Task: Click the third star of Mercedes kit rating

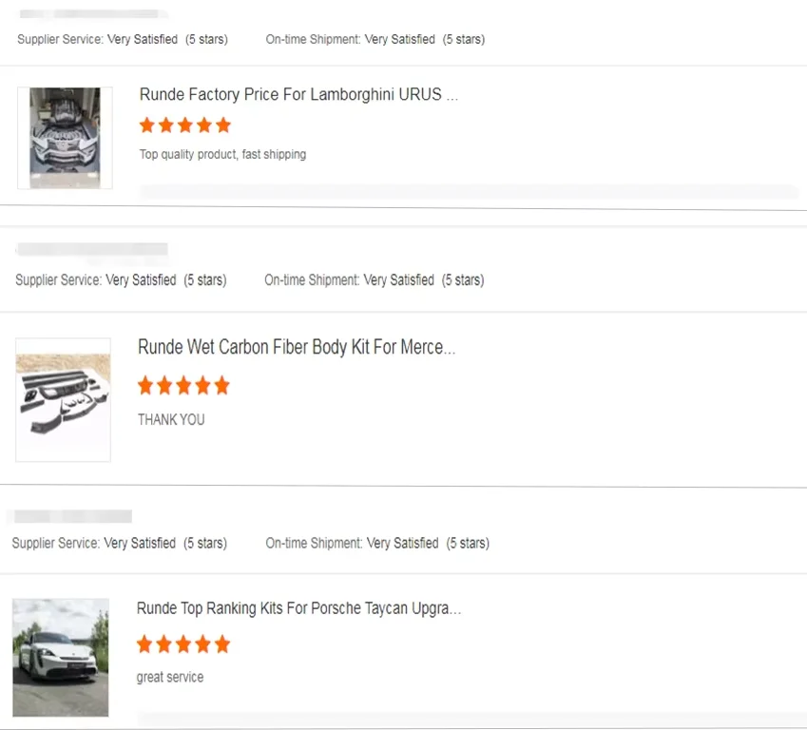Action: [x=184, y=386]
